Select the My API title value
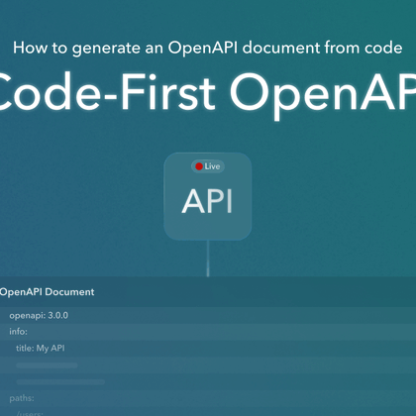The image size is (416, 416). point(51,349)
